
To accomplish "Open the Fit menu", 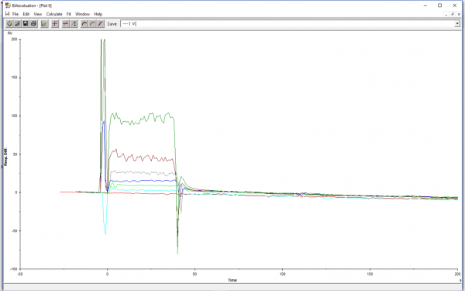I will tap(69, 14).
